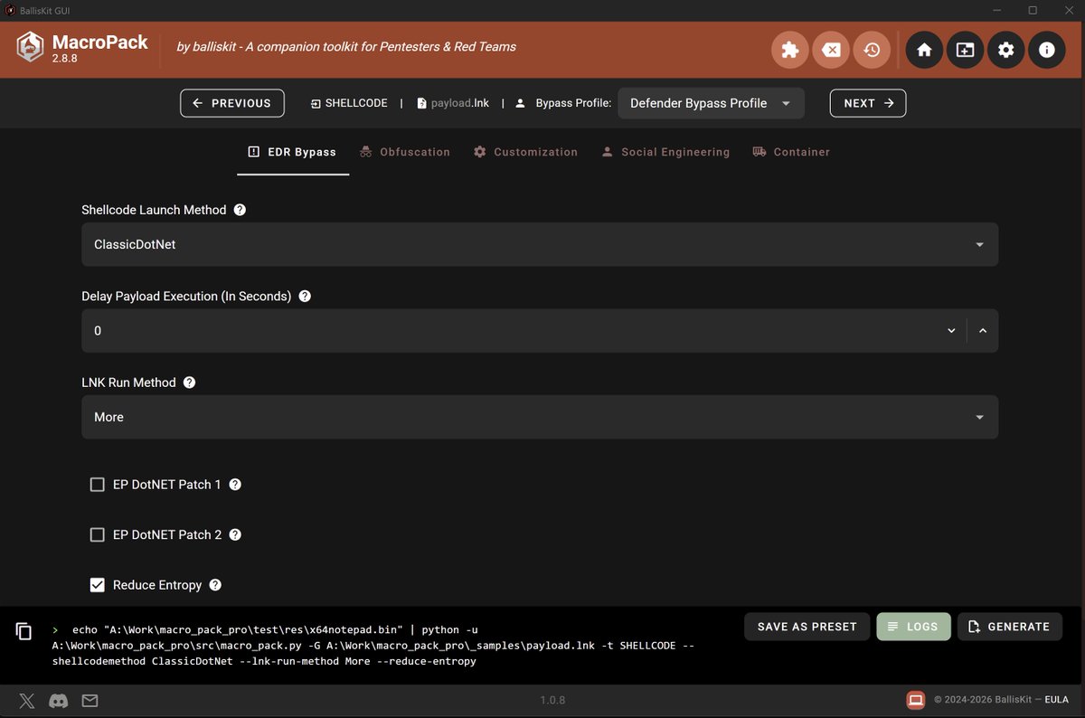The width and height of the screenshot is (1085, 718).
Task: Open the plugins puzzle-piece icon
Action: click(x=790, y=50)
